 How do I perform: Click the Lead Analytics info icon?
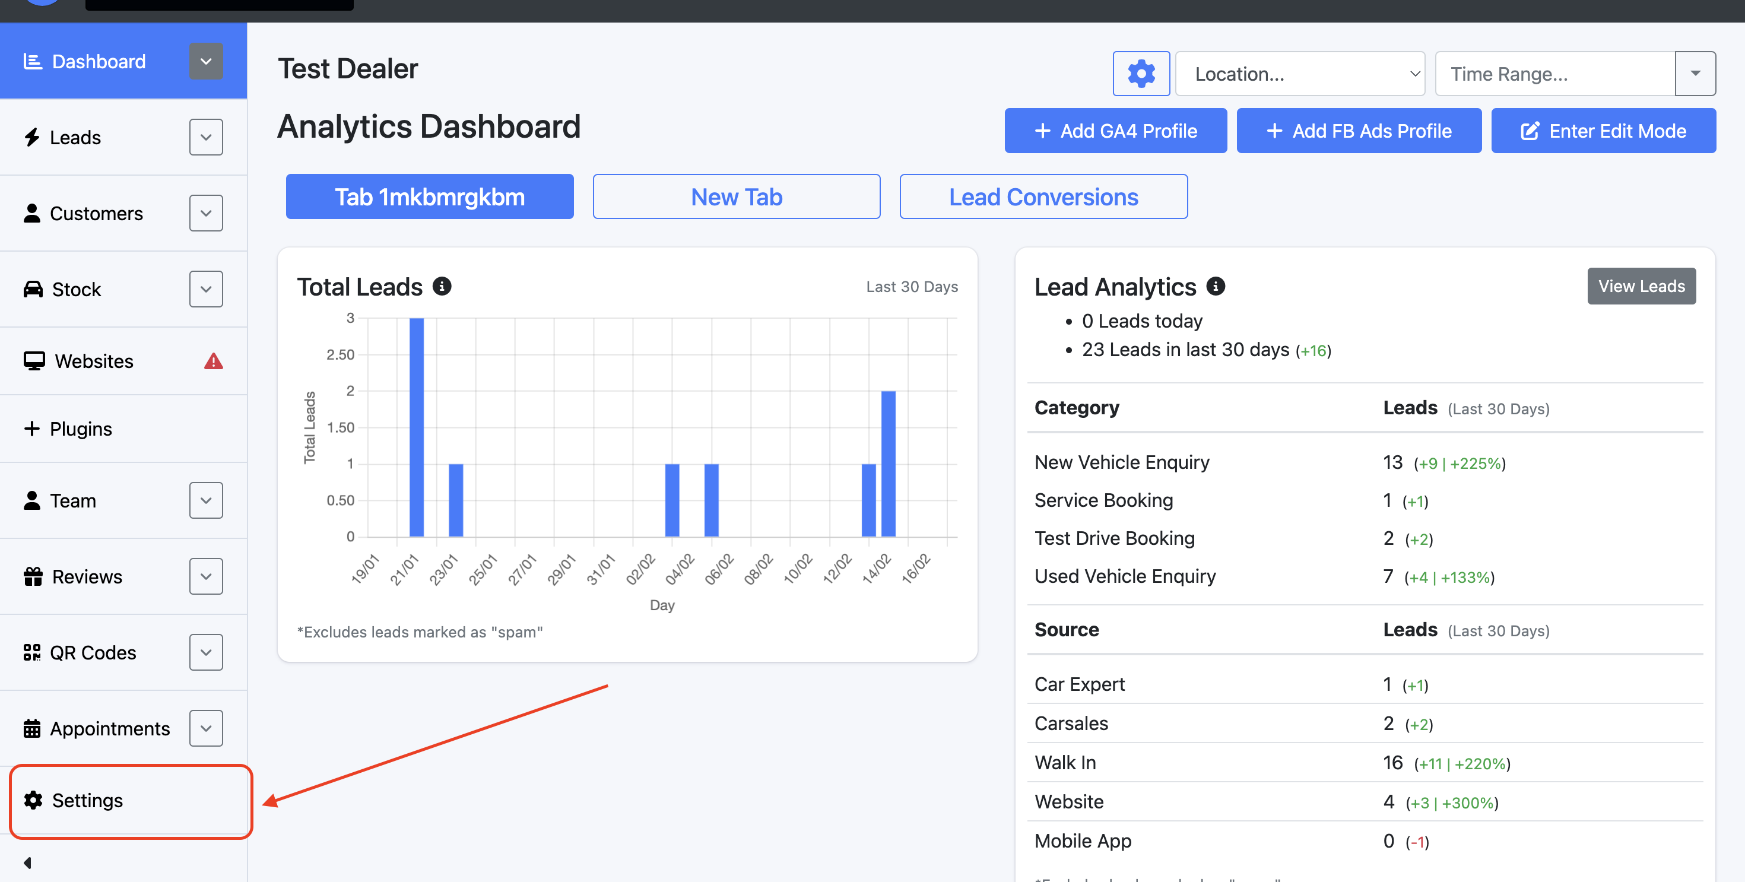pyautogui.click(x=1216, y=286)
